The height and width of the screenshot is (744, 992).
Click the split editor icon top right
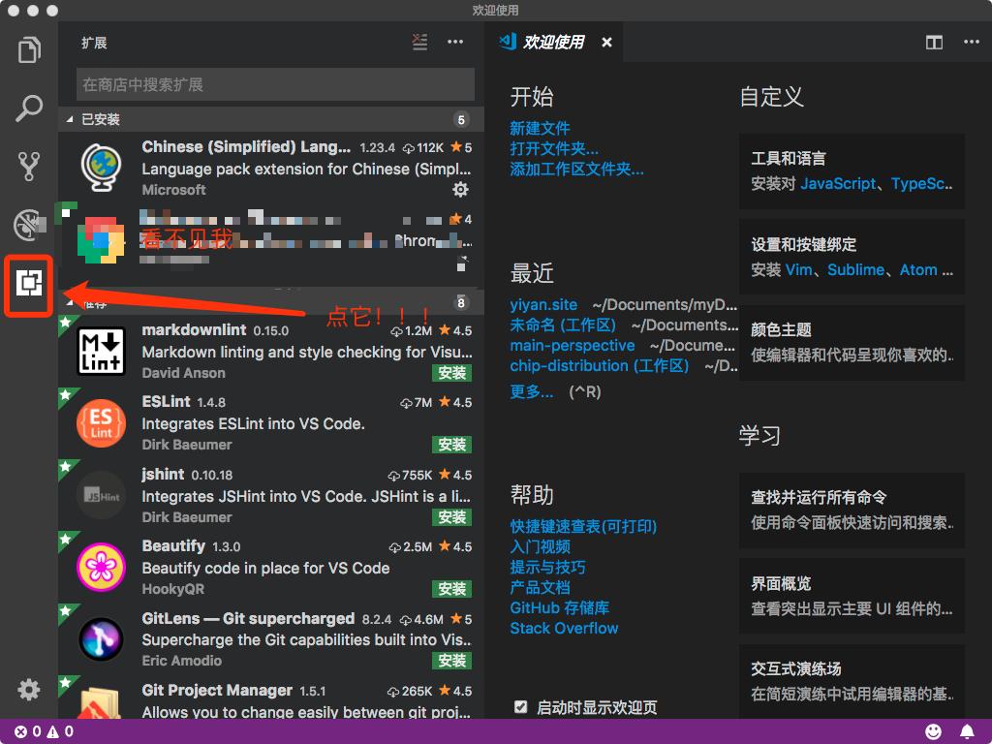pos(933,42)
